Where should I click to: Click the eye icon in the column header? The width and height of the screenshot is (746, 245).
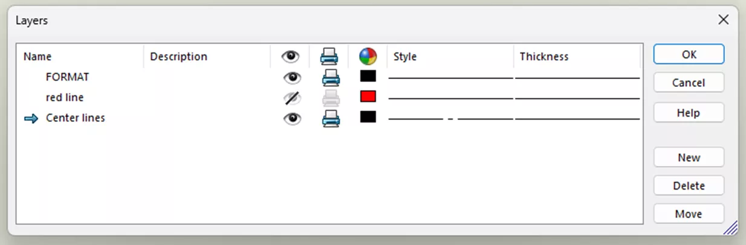(291, 57)
